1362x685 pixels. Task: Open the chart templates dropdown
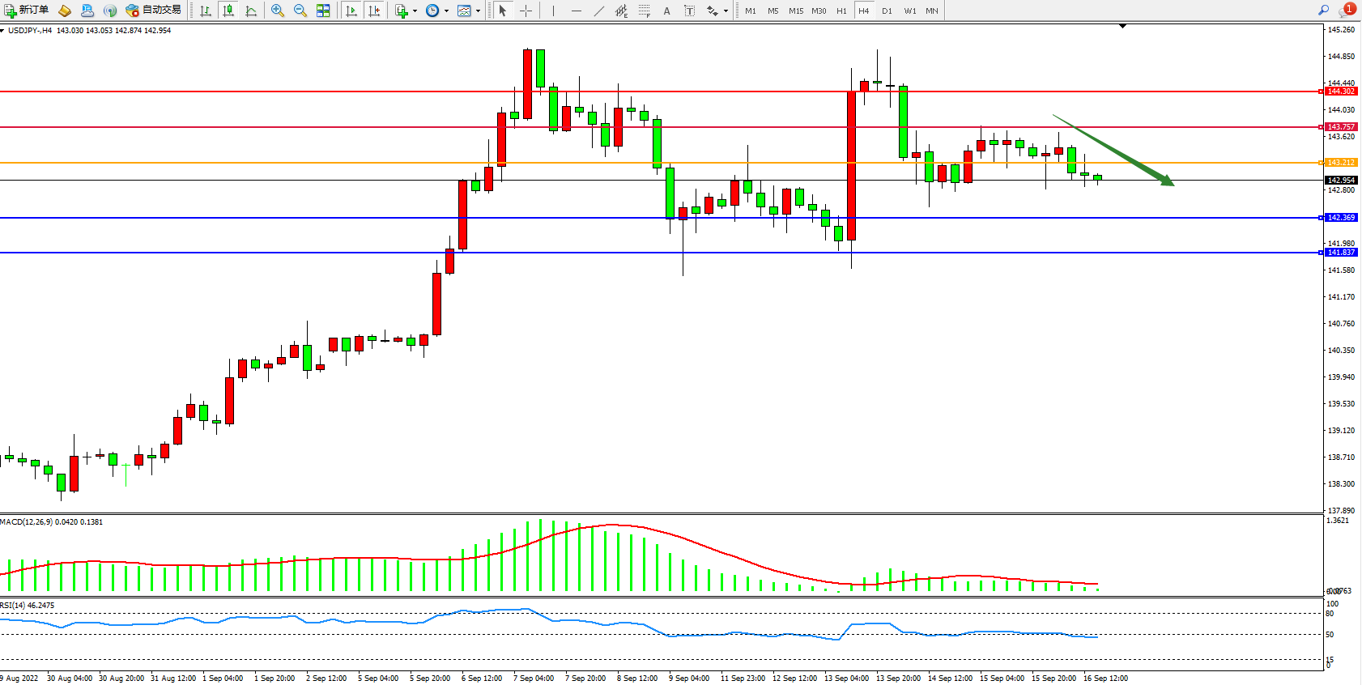469,11
